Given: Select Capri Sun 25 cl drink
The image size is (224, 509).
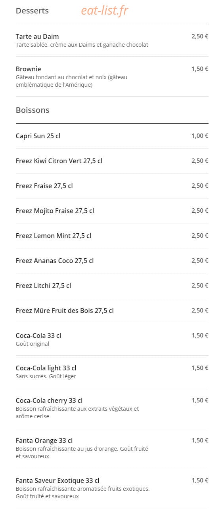Looking at the screenshot, I should [112, 136].
